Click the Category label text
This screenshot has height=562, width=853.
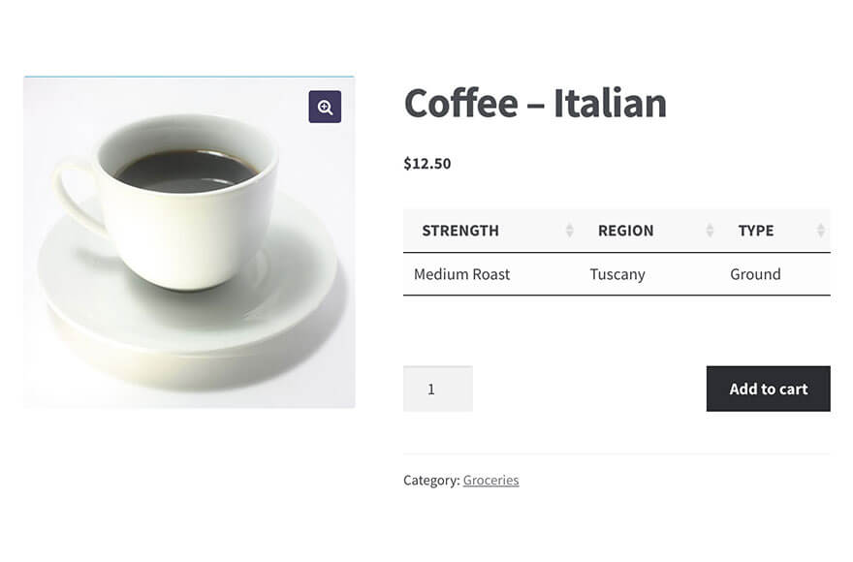coord(430,480)
